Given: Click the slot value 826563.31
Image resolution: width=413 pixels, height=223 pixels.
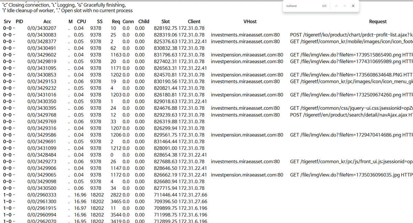Looking at the screenshot, I should [165, 68].
